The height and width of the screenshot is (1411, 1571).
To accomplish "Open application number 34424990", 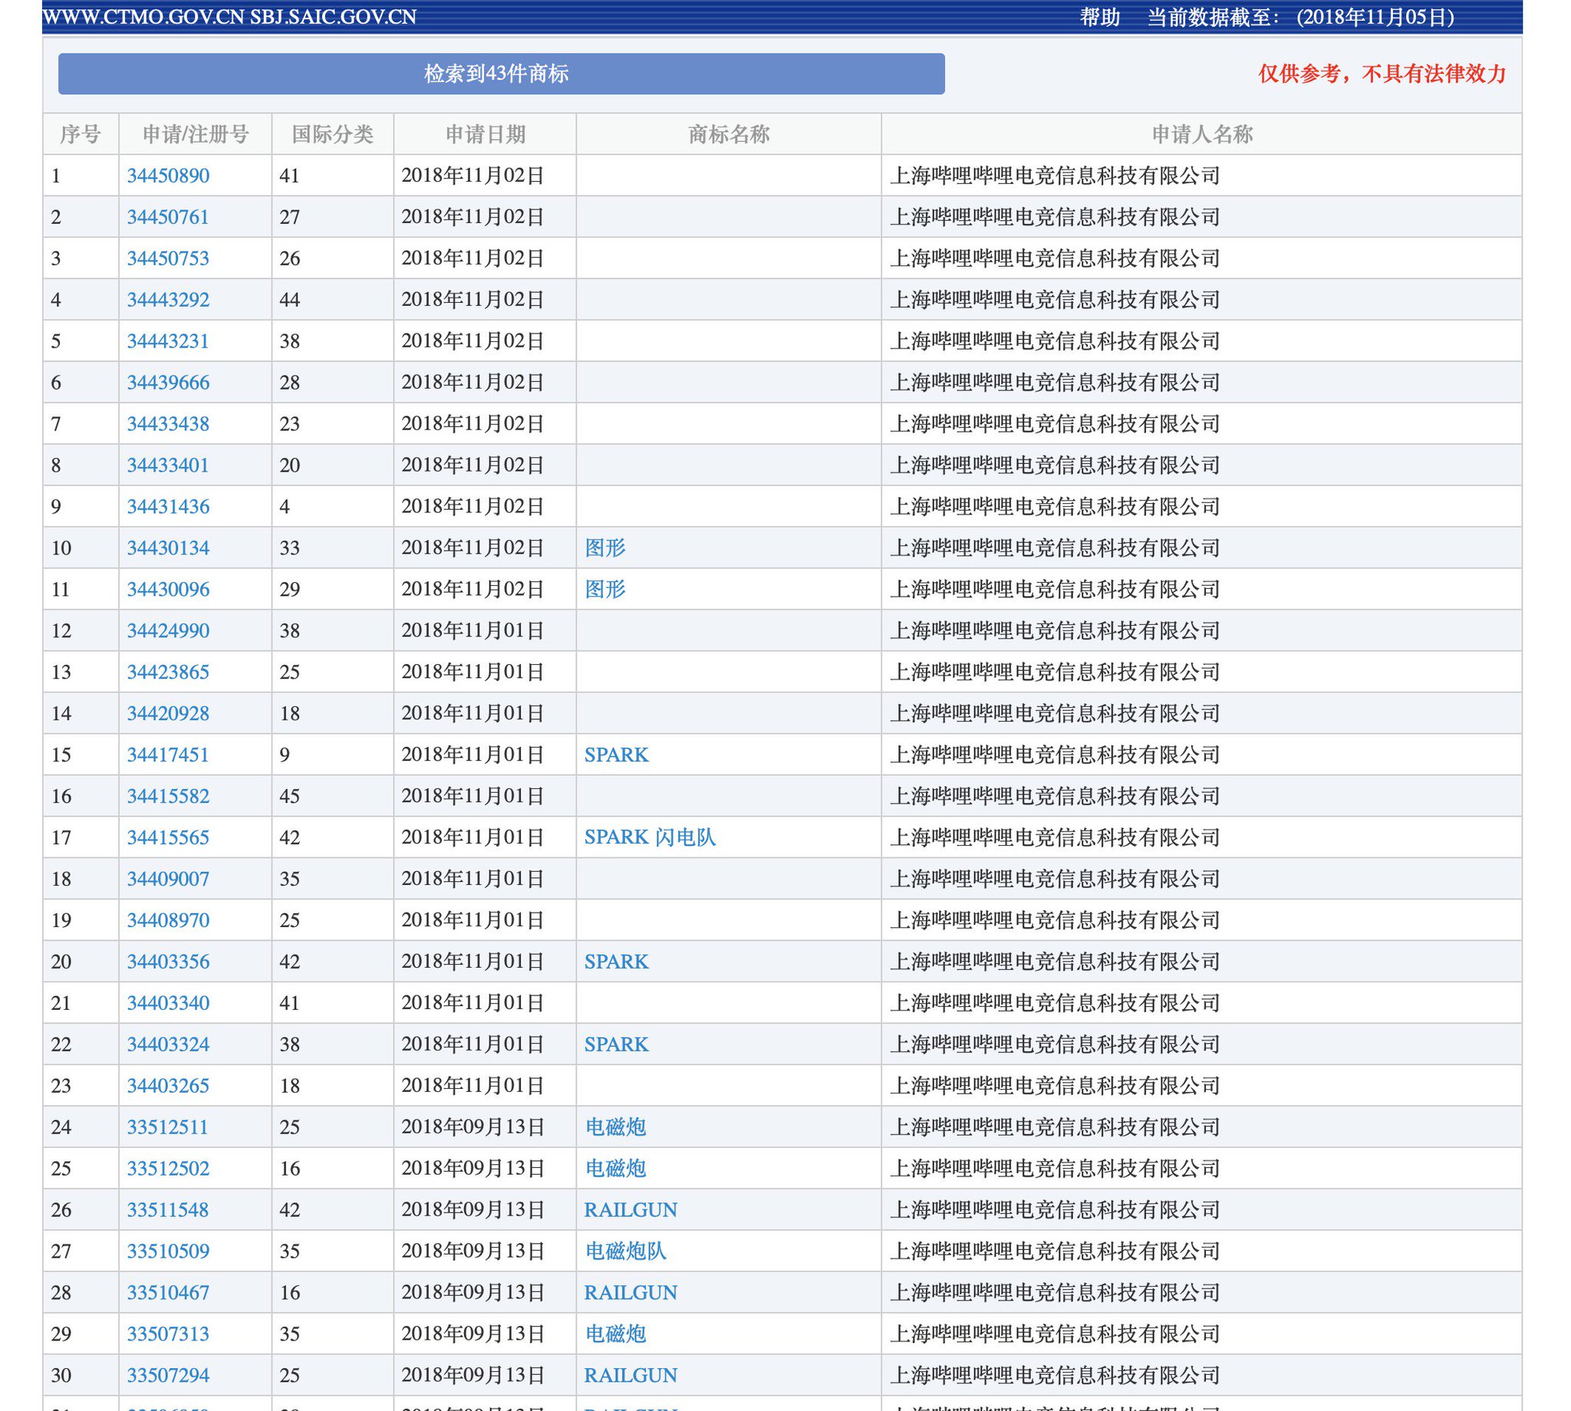I will click(168, 630).
